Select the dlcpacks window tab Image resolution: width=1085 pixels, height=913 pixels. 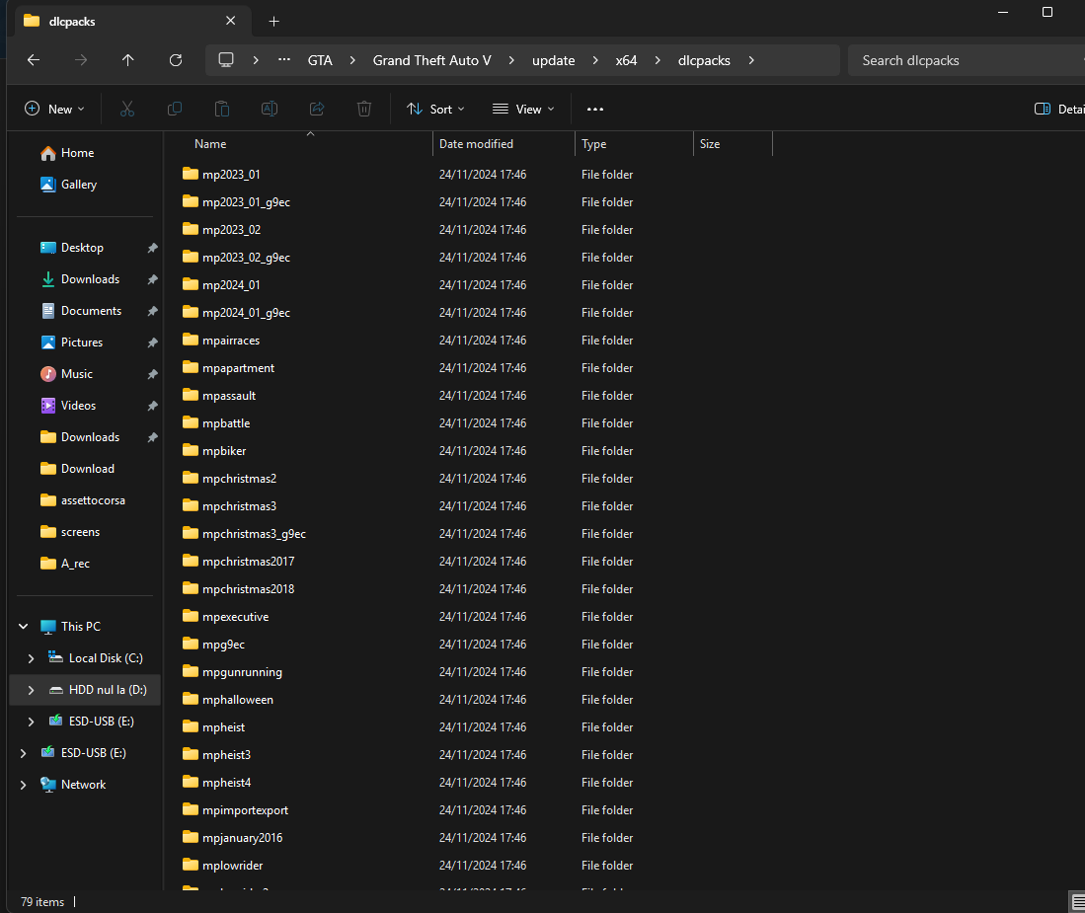click(132, 22)
